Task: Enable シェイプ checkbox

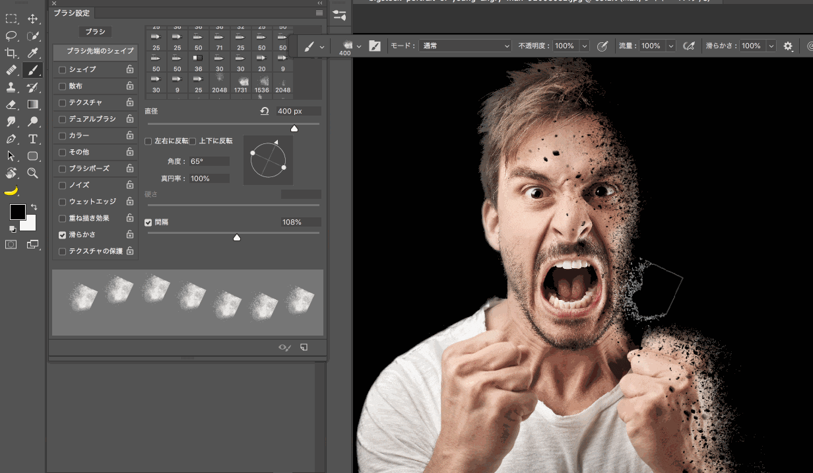Action: click(x=62, y=69)
